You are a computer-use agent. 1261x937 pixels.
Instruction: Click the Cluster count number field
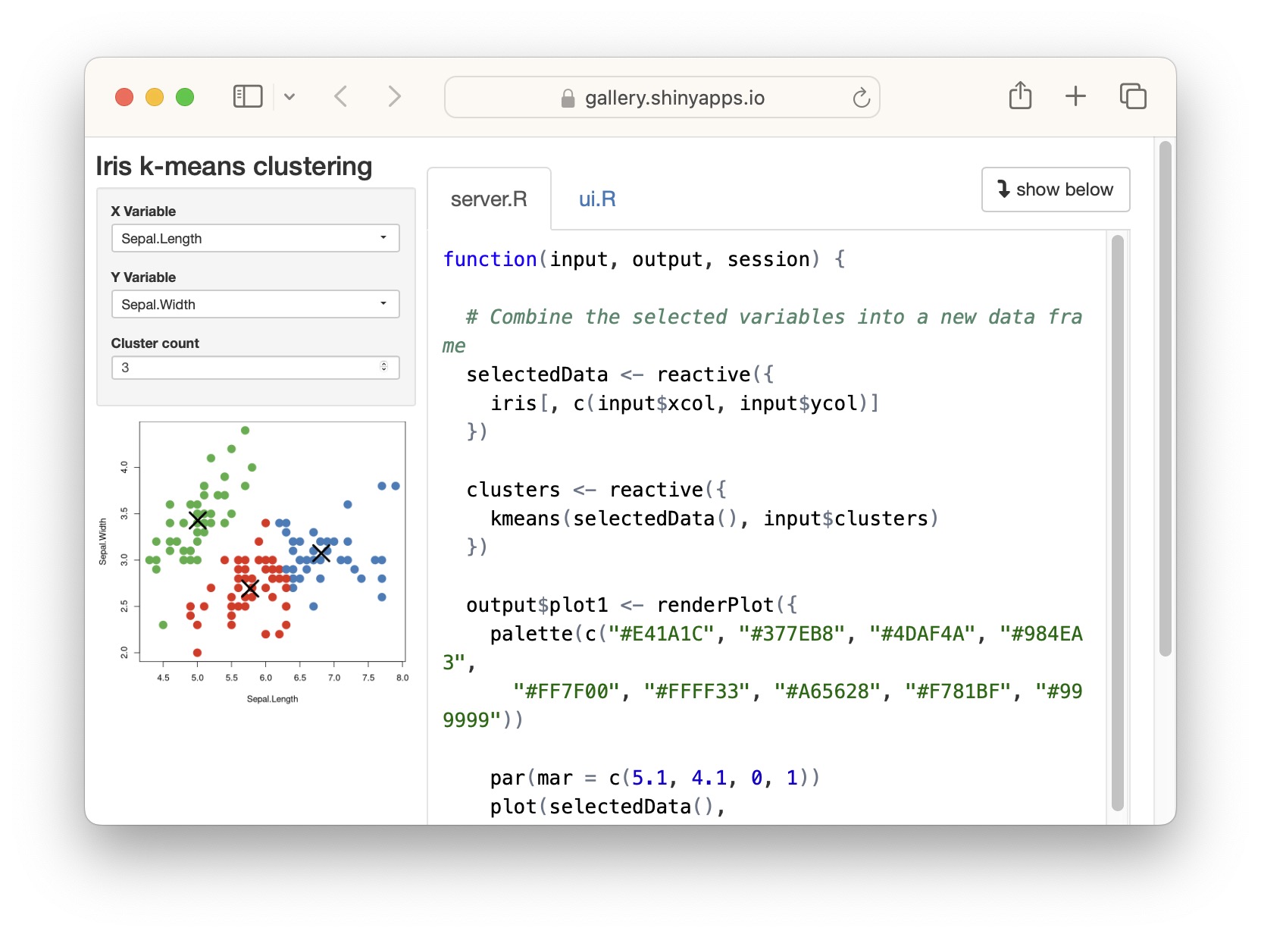point(242,368)
